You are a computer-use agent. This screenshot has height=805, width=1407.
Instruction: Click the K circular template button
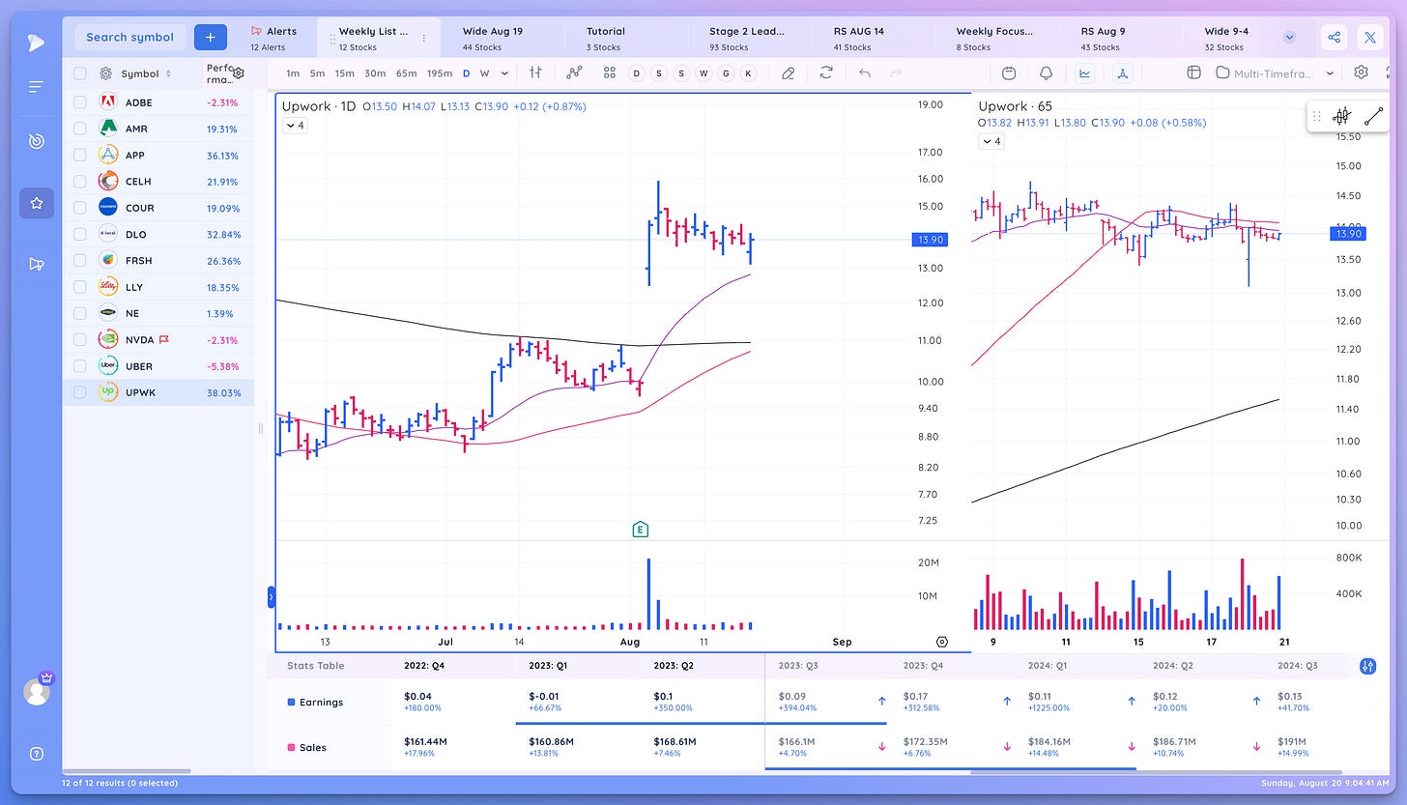pos(748,73)
